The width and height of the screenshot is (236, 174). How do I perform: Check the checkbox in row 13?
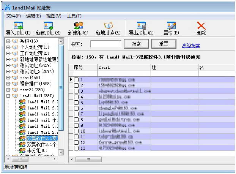(x=76, y=148)
